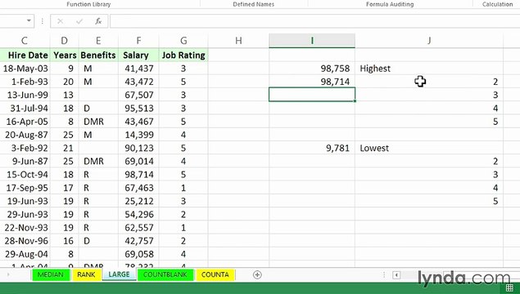Image resolution: width=520 pixels, height=294 pixels.
Task: Click the horizontal scrollbar left arrow
Action: click(396, 275)
